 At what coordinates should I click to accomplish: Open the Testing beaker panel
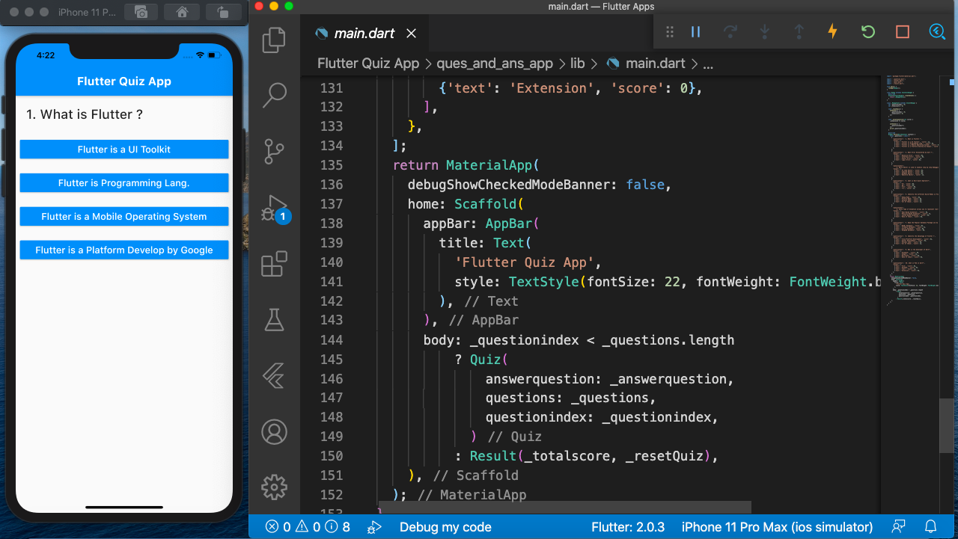point(274,320)
